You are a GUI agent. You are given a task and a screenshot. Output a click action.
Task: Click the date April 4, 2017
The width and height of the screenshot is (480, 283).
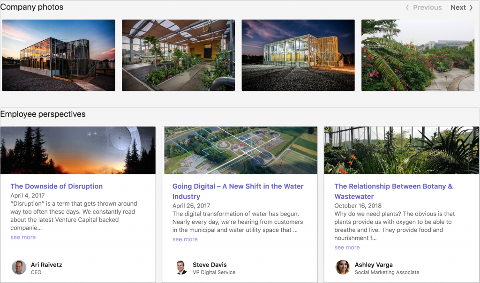tap(28, 195)
